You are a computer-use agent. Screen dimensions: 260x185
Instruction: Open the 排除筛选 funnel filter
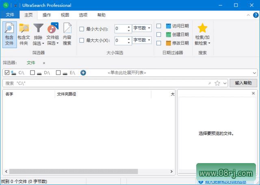click(x=38, y=28)
